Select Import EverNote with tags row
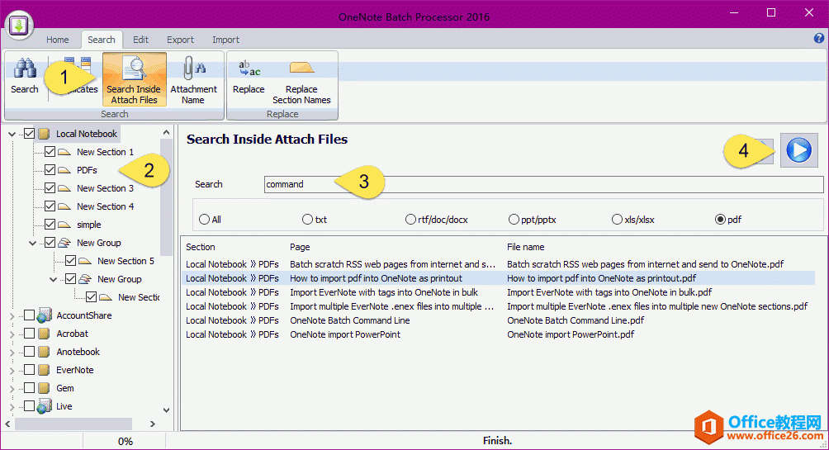Viewport: 829px width, 450px height. pyautogui.click(x=498, y=292)
